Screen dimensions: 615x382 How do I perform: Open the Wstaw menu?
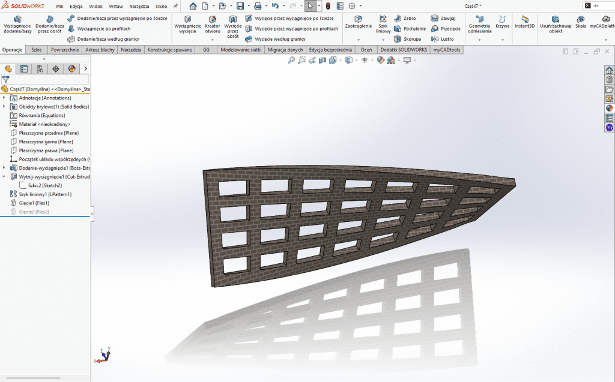tap(115, 6)
